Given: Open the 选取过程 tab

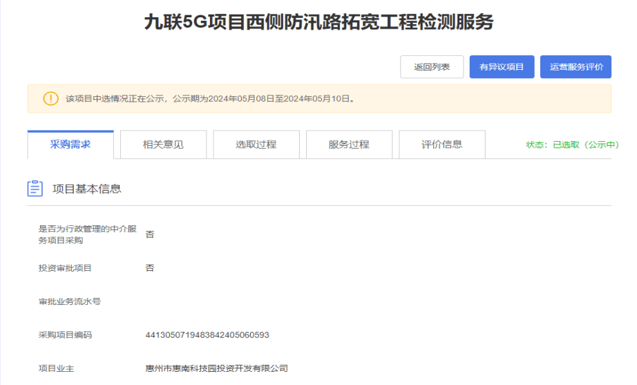Looking at the screenshot, I should click(x=256, y=144).
